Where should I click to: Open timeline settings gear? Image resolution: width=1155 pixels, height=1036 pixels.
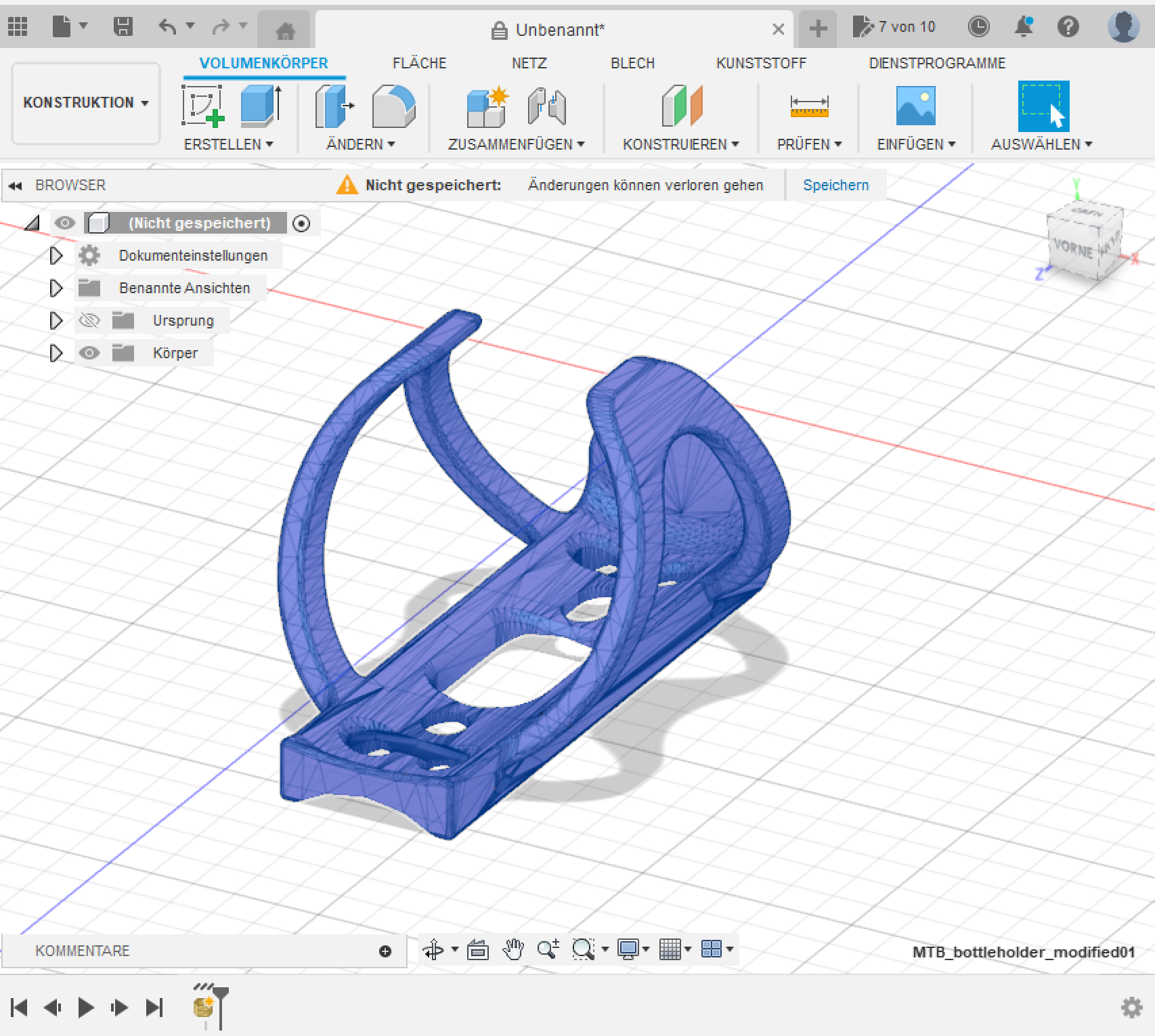(x=1131, y=1008)
